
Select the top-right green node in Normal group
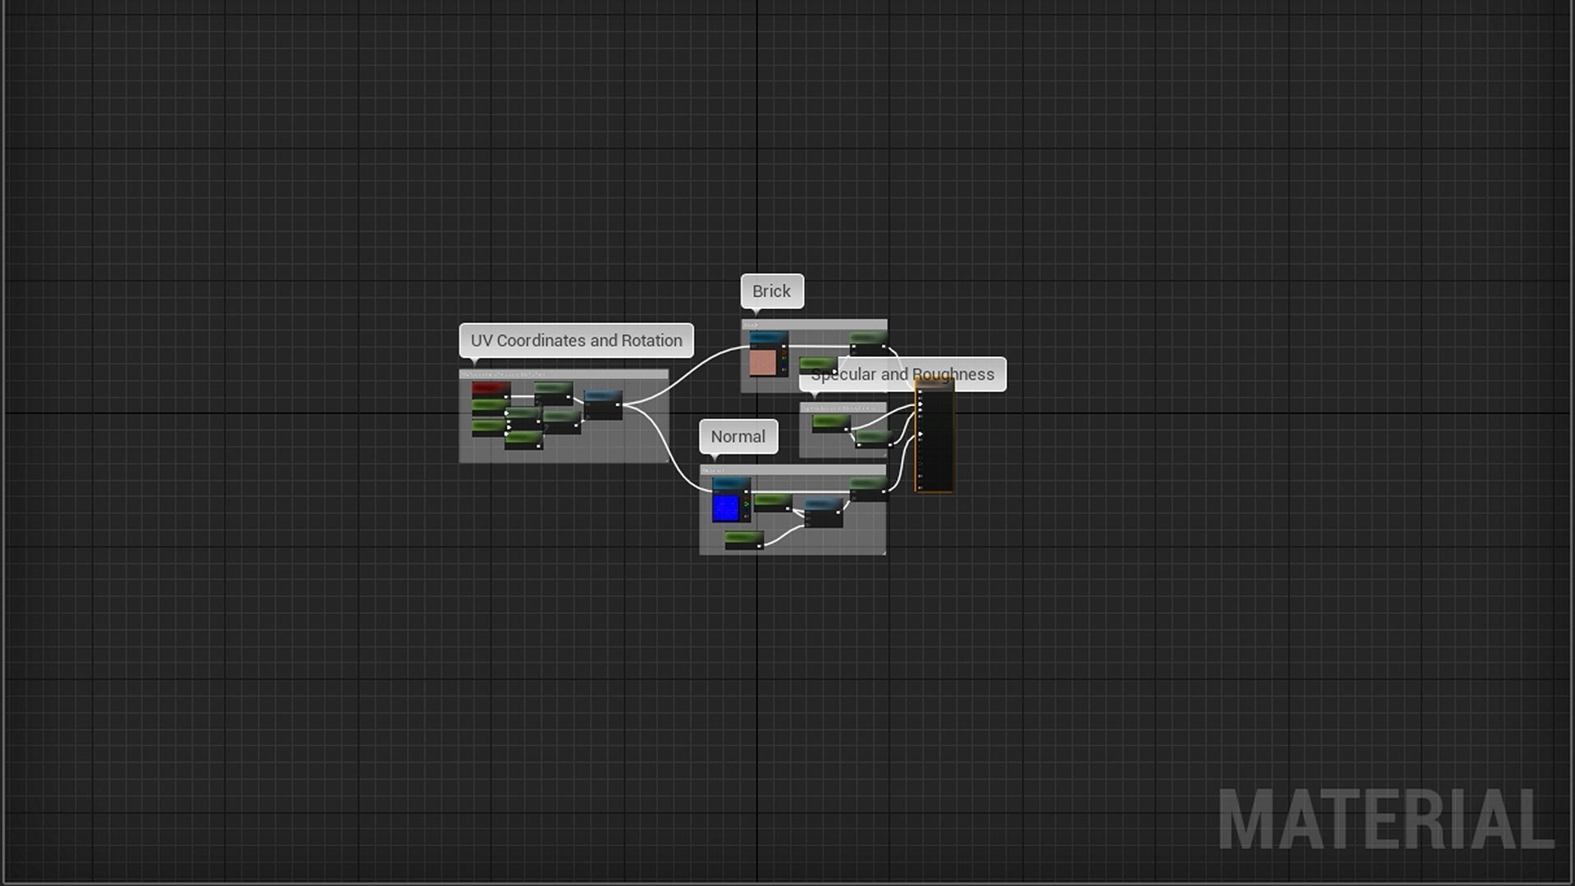(x=868, y=486)
